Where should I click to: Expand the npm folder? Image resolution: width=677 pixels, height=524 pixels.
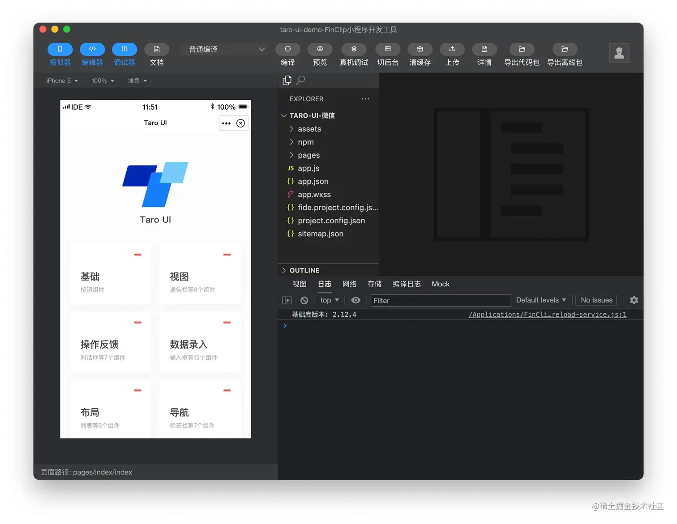click(x=329, y=142)
